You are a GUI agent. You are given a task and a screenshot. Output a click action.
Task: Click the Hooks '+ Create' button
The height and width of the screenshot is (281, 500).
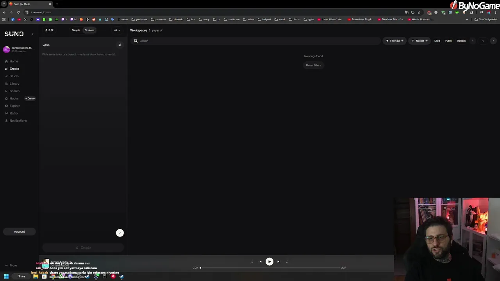pos(30,98)
